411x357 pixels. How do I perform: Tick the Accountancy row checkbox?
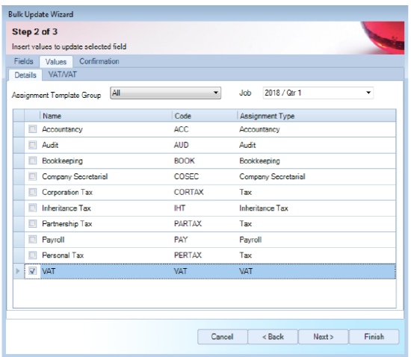[32, 129]
